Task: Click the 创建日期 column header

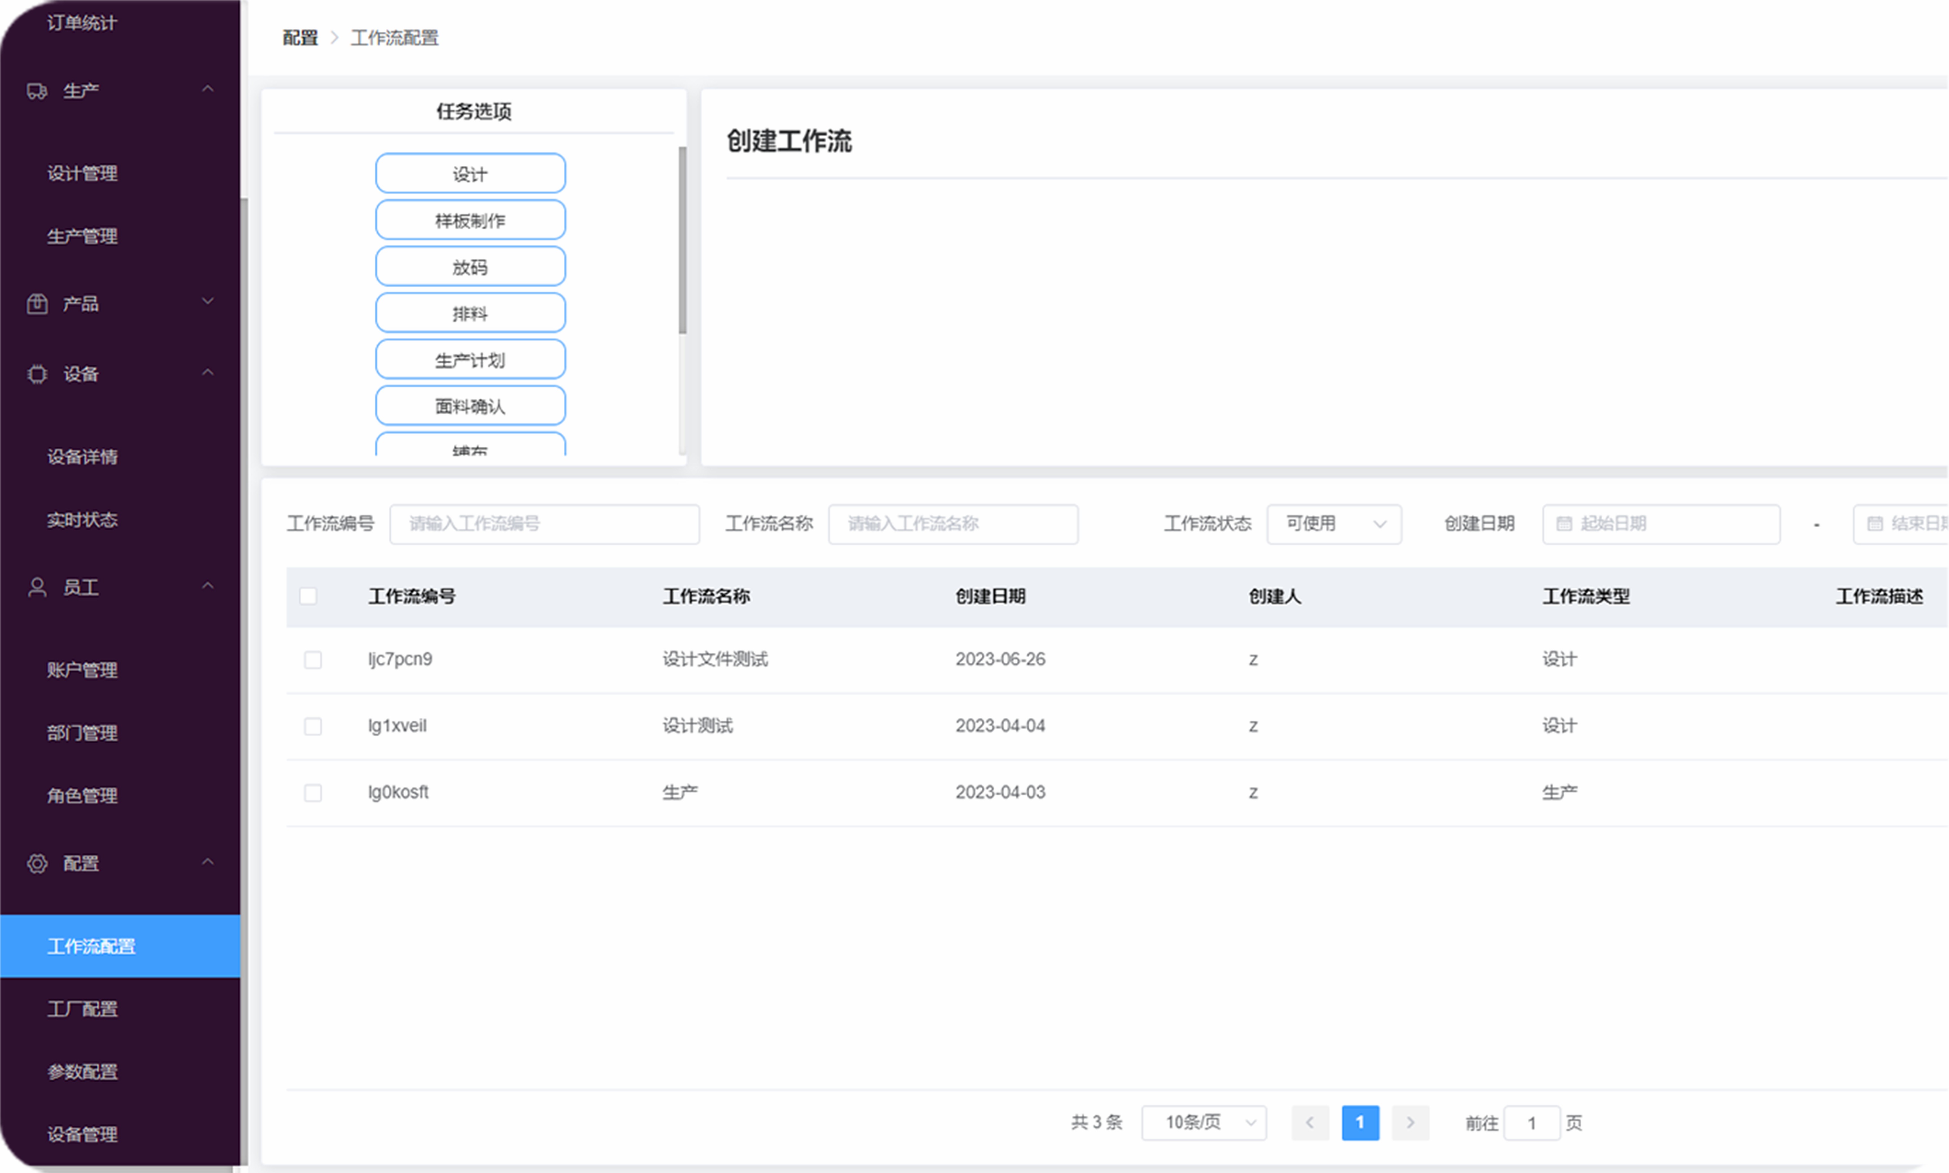Action: 991,597
